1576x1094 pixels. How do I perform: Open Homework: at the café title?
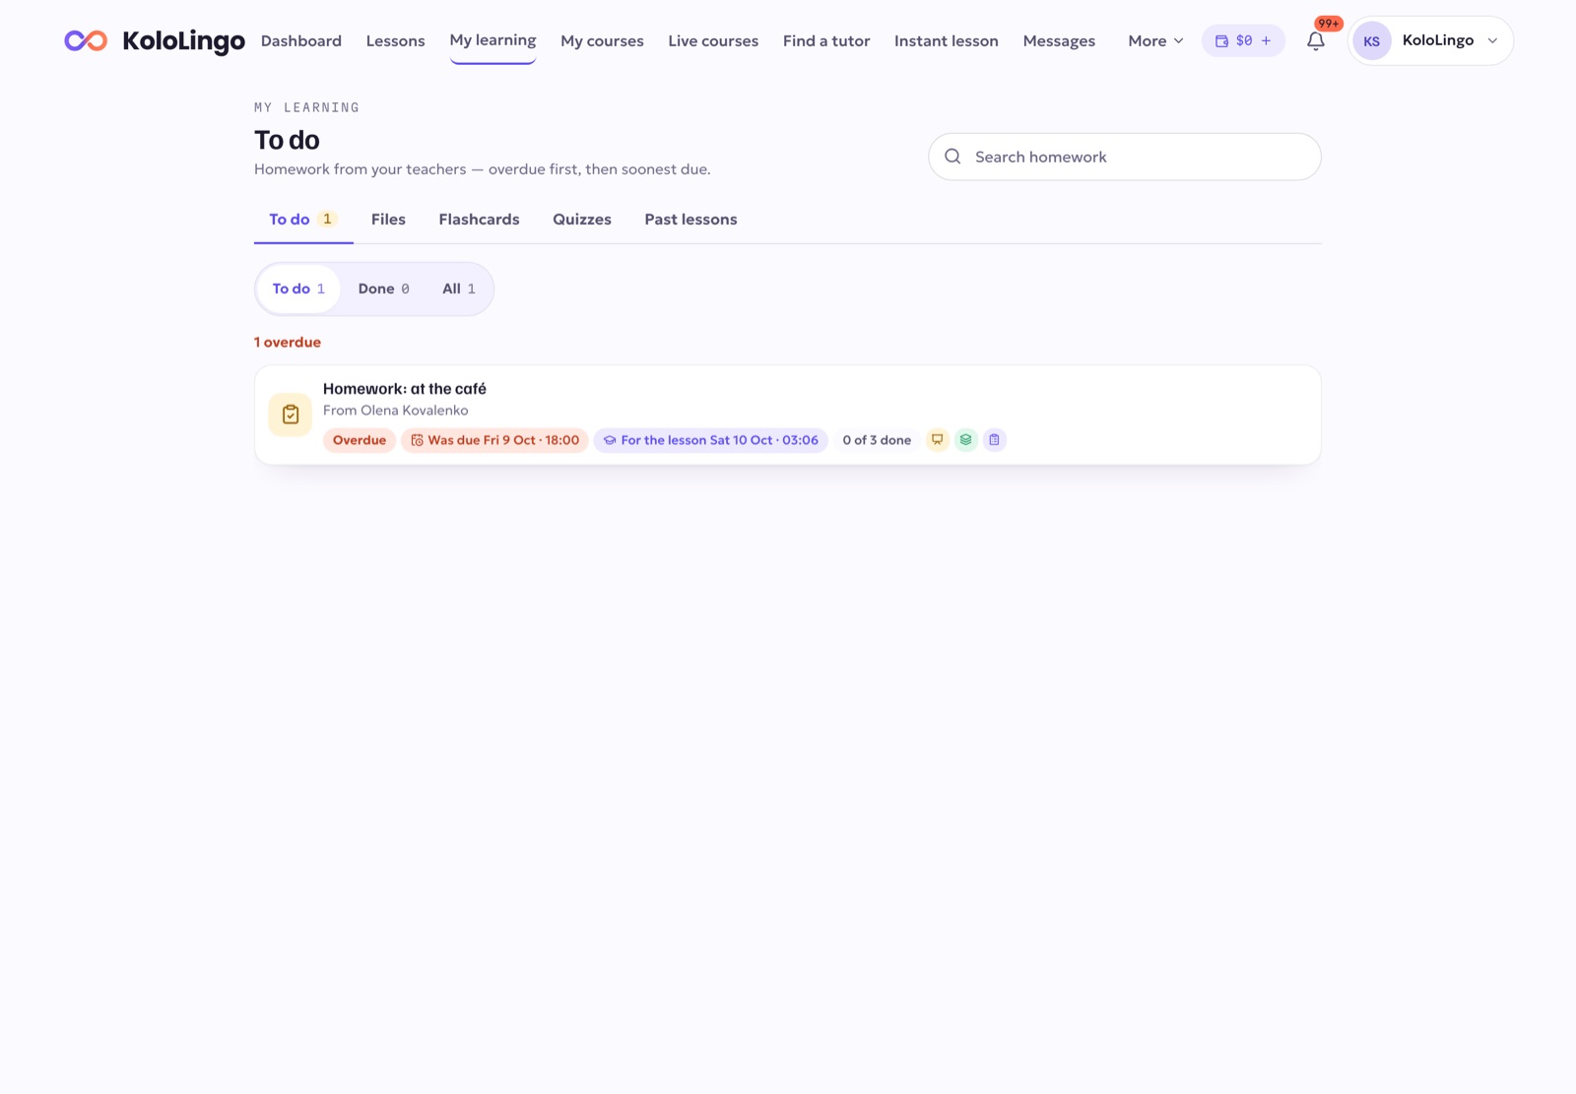[405, 389]
